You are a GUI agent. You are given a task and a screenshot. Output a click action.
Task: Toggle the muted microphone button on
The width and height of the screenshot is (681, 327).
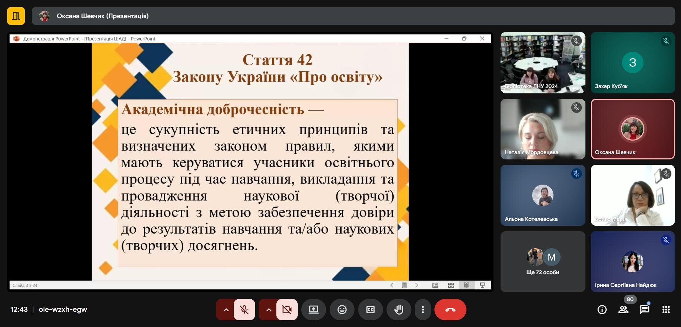click(x=244, y=310)
